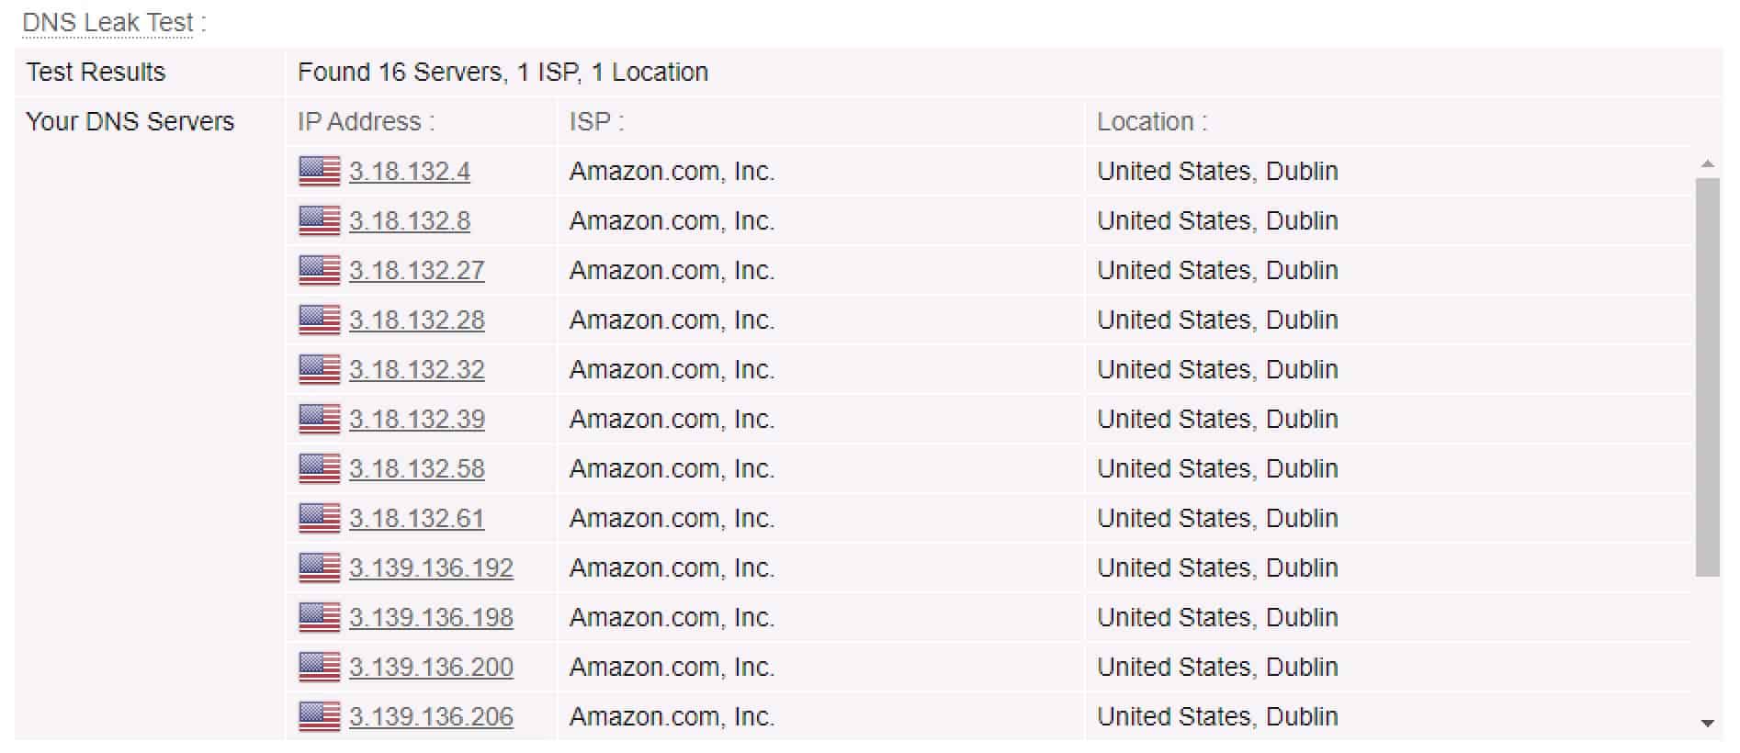Click the server list scrollbar thumb
This screenshot has width=1740, height=753.
[x=1708, y=377]
